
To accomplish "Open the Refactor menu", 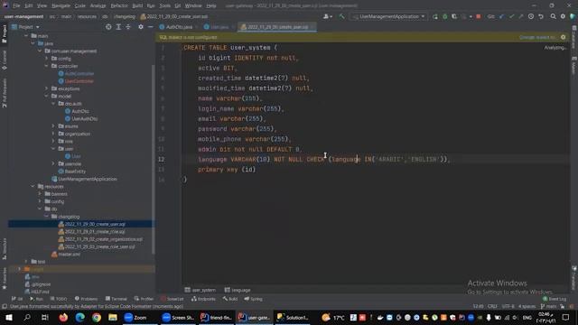I will [x=119, y=6].
